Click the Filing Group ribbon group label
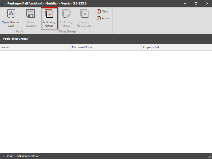The image size is (212, 159). [67, 31]
